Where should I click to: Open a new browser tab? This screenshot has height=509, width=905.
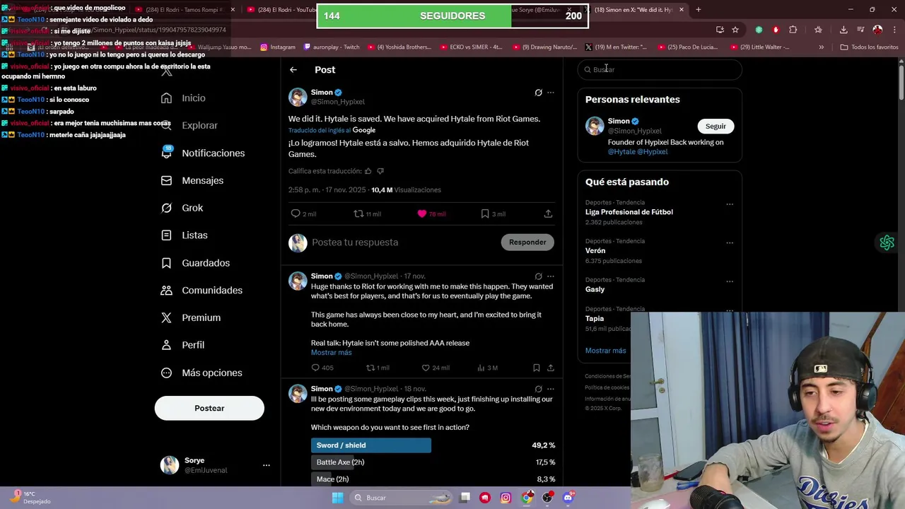point(698,10)
